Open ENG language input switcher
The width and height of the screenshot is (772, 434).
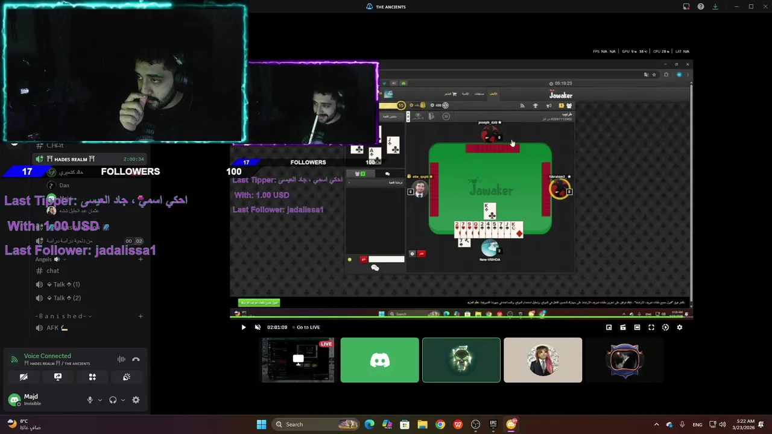pos(697,424)
